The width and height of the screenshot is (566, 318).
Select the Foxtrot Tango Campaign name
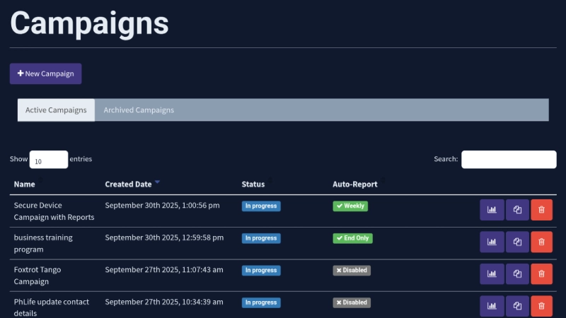click(37, 276)
